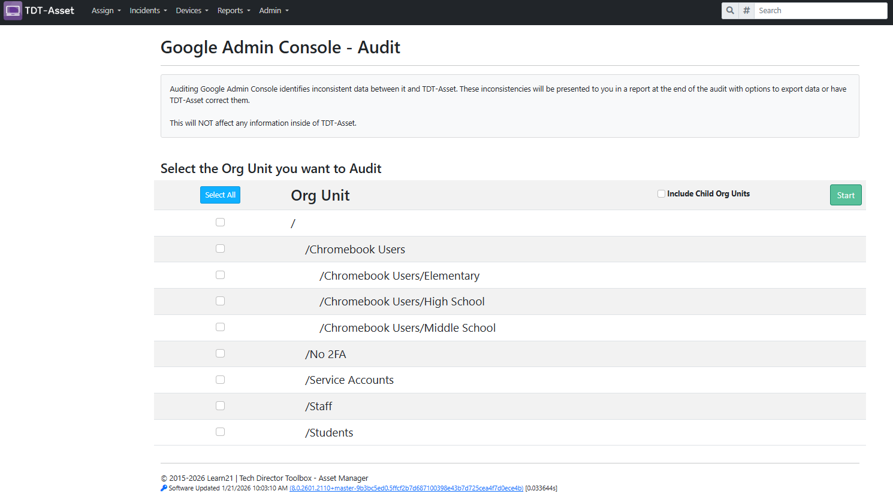
Task: Open the Devices dropdown menu
Action: pyautogui.click(x=192, y=11)
